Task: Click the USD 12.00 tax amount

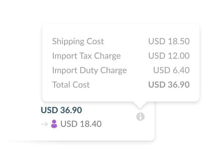Action: (169, 56)
